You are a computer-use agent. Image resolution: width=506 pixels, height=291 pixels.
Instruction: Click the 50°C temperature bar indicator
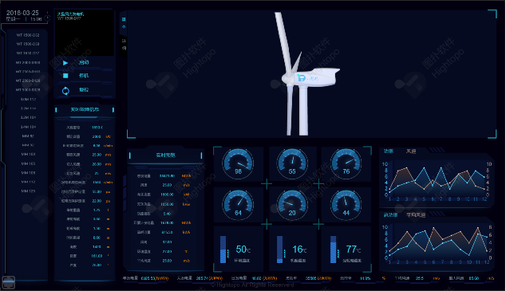[223, 250]
